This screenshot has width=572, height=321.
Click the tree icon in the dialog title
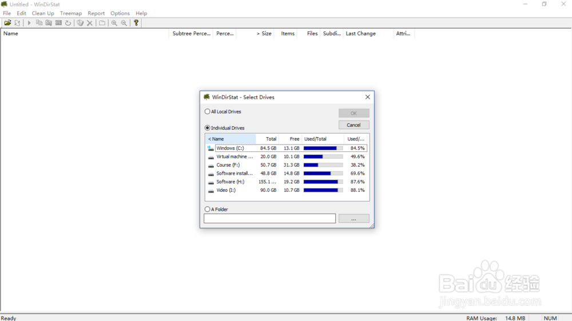207,97
